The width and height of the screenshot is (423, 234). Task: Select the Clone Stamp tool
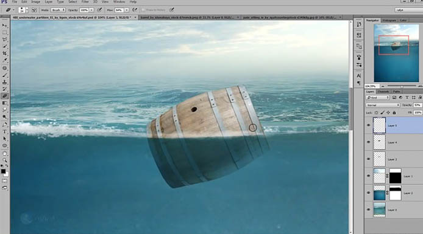(x=5, y=82)
